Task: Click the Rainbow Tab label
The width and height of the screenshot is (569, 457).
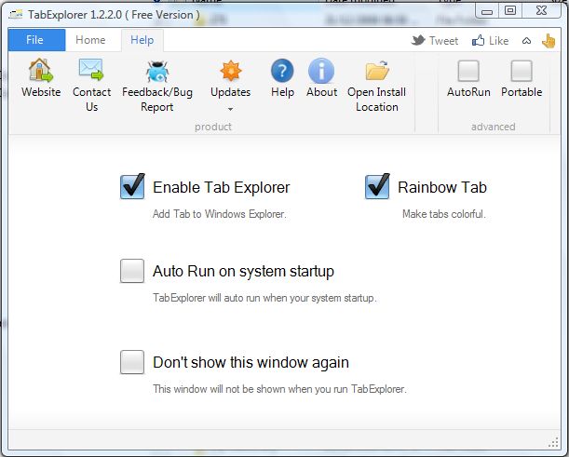Action: pos(442,187)
